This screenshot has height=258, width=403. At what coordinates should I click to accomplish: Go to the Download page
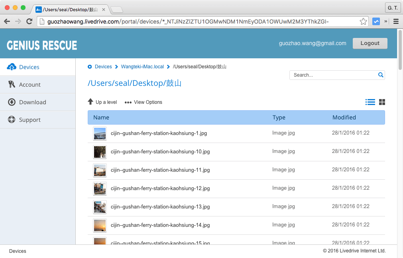[x=32, y=102]
